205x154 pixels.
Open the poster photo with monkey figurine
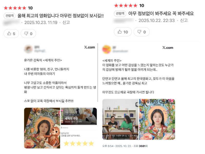[42, 128]
